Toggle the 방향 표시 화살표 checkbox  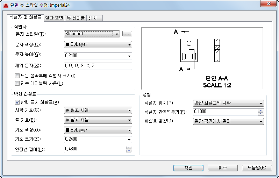tap(17, 102)
